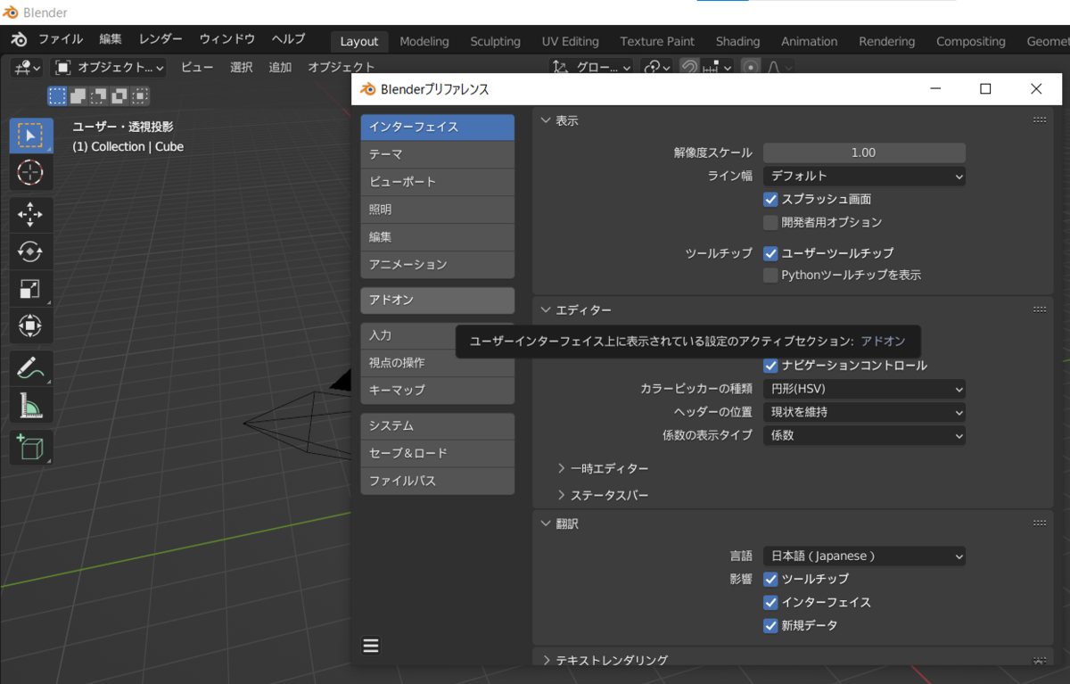Image resolution: width=1070 pixels, height=684 pixels.
Task: Select the Scale tool
Action: (x=30, y=289)
